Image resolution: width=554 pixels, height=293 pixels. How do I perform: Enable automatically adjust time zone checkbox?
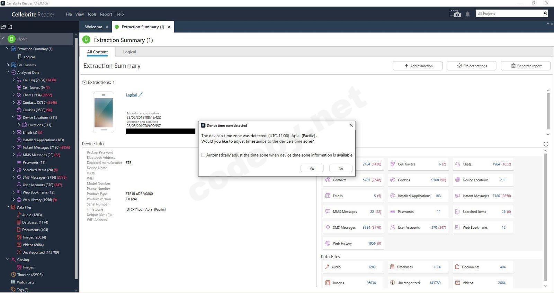tap(203, 155)
